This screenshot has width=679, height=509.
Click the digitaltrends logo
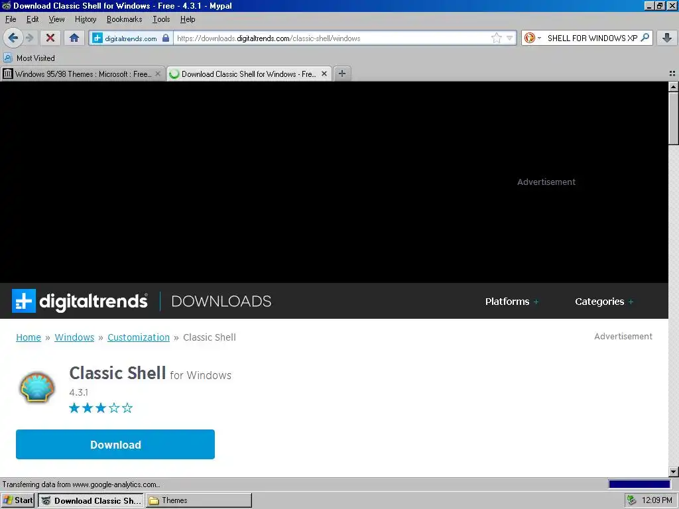coord(80,301)
